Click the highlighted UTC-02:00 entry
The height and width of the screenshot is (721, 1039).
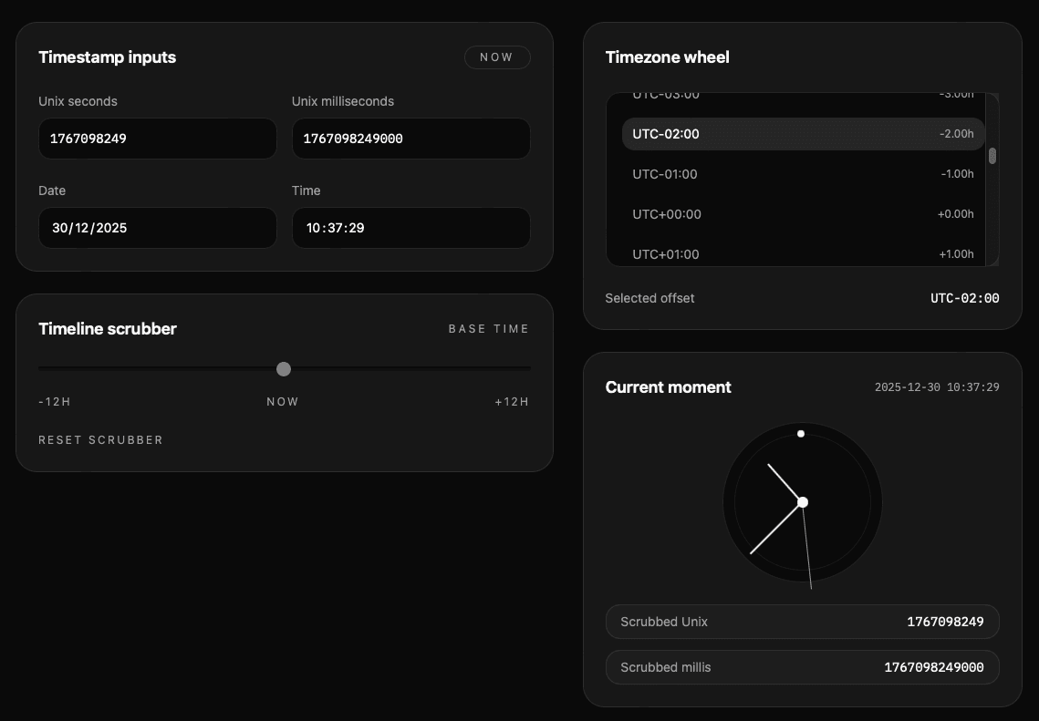[x=803, y=134]
